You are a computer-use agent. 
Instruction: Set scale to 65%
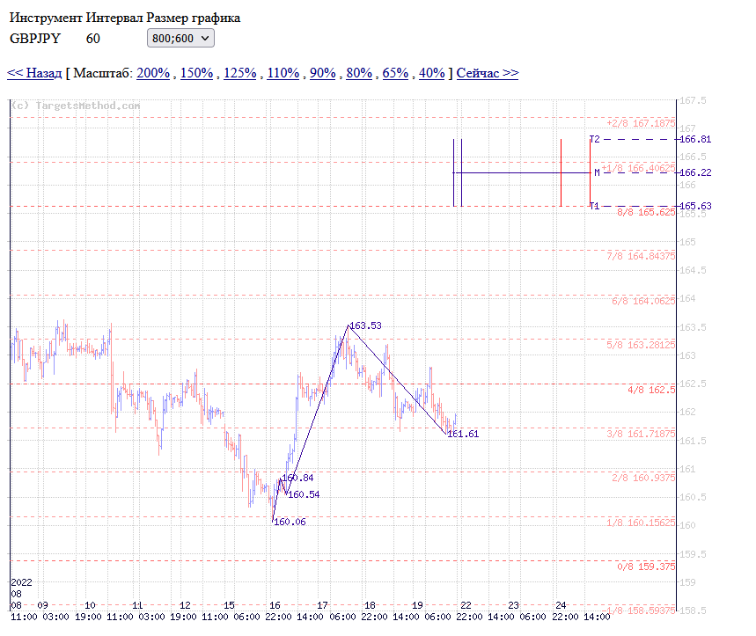pyautogui.click(x=395, y=73)
